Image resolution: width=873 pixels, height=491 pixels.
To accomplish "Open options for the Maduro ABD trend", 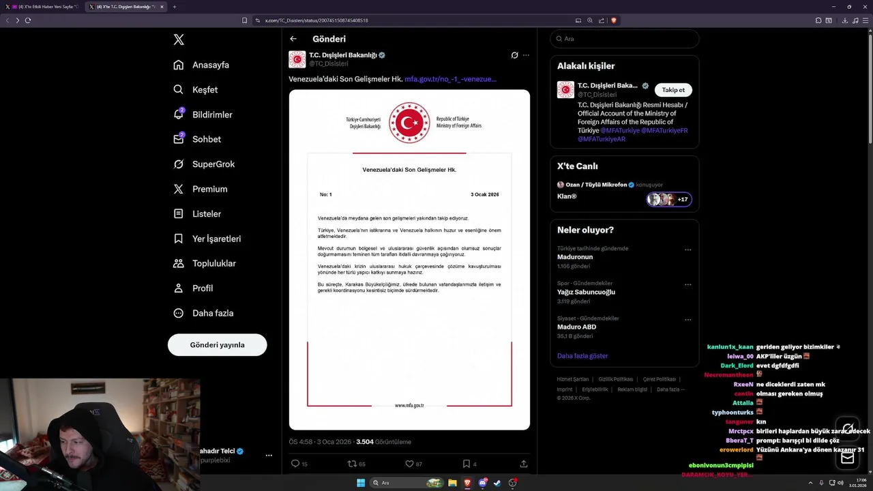I will pos(687,319).
